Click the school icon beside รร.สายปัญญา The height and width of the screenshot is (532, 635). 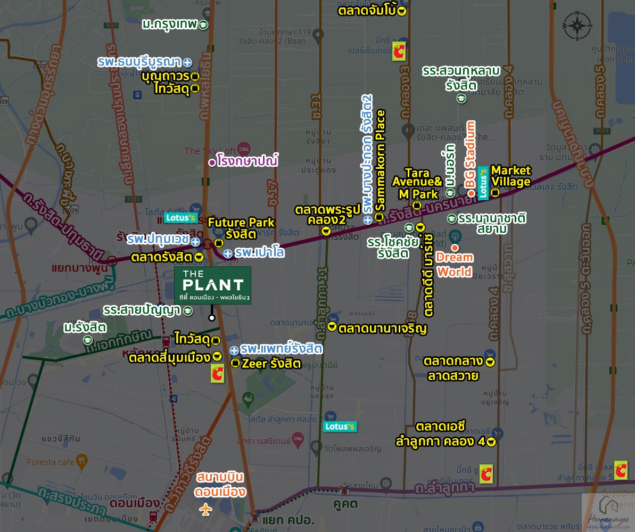click(x=188, y=311)
